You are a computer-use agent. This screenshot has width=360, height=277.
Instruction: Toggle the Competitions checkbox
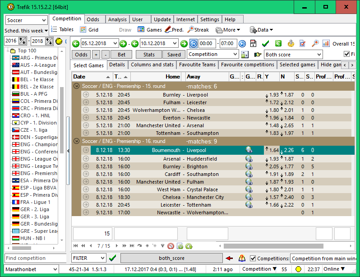(x=253, y=259)
